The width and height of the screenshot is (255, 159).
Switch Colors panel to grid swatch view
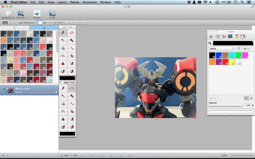[251, 98]
